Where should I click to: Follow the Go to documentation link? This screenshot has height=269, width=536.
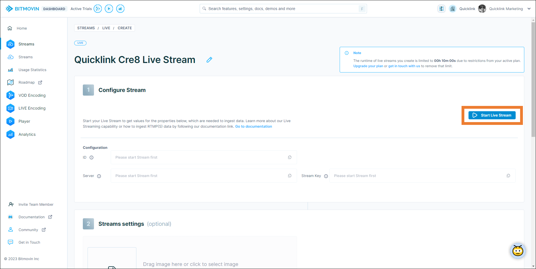[x=253, y=127]
